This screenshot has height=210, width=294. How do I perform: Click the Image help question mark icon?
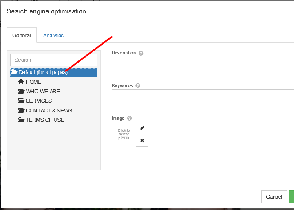click(x=129, y=118)
